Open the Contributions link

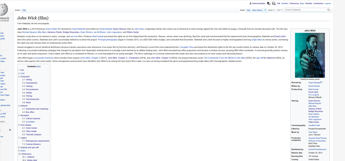pyautogui.click(x=318, y=4)
